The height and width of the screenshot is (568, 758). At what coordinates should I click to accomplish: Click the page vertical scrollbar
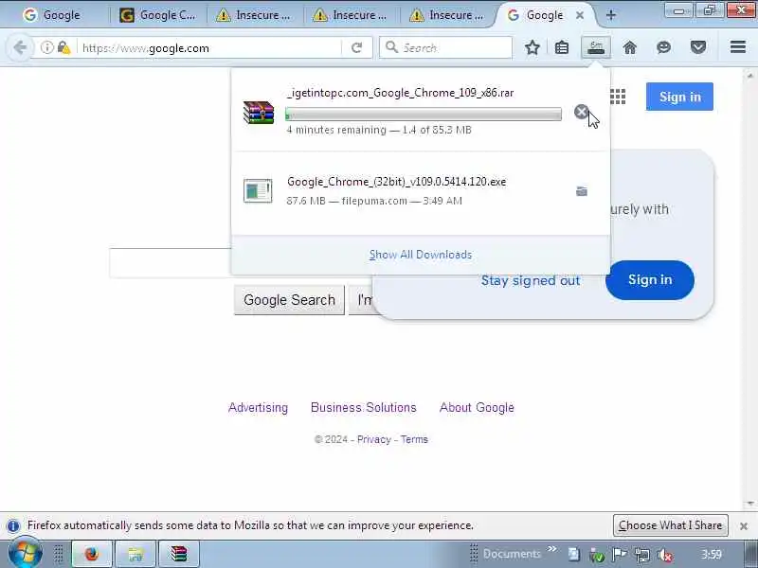[749, 289]
